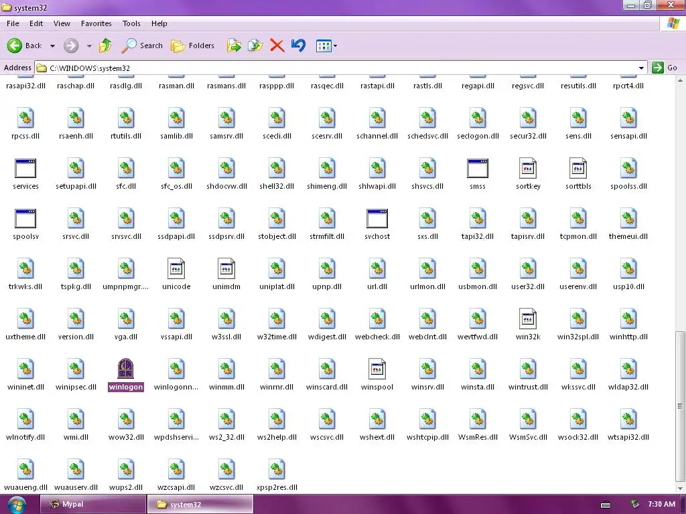Select tapi32.dll file
This screenshot has width=686, height=514.
[x=477, y=225]
